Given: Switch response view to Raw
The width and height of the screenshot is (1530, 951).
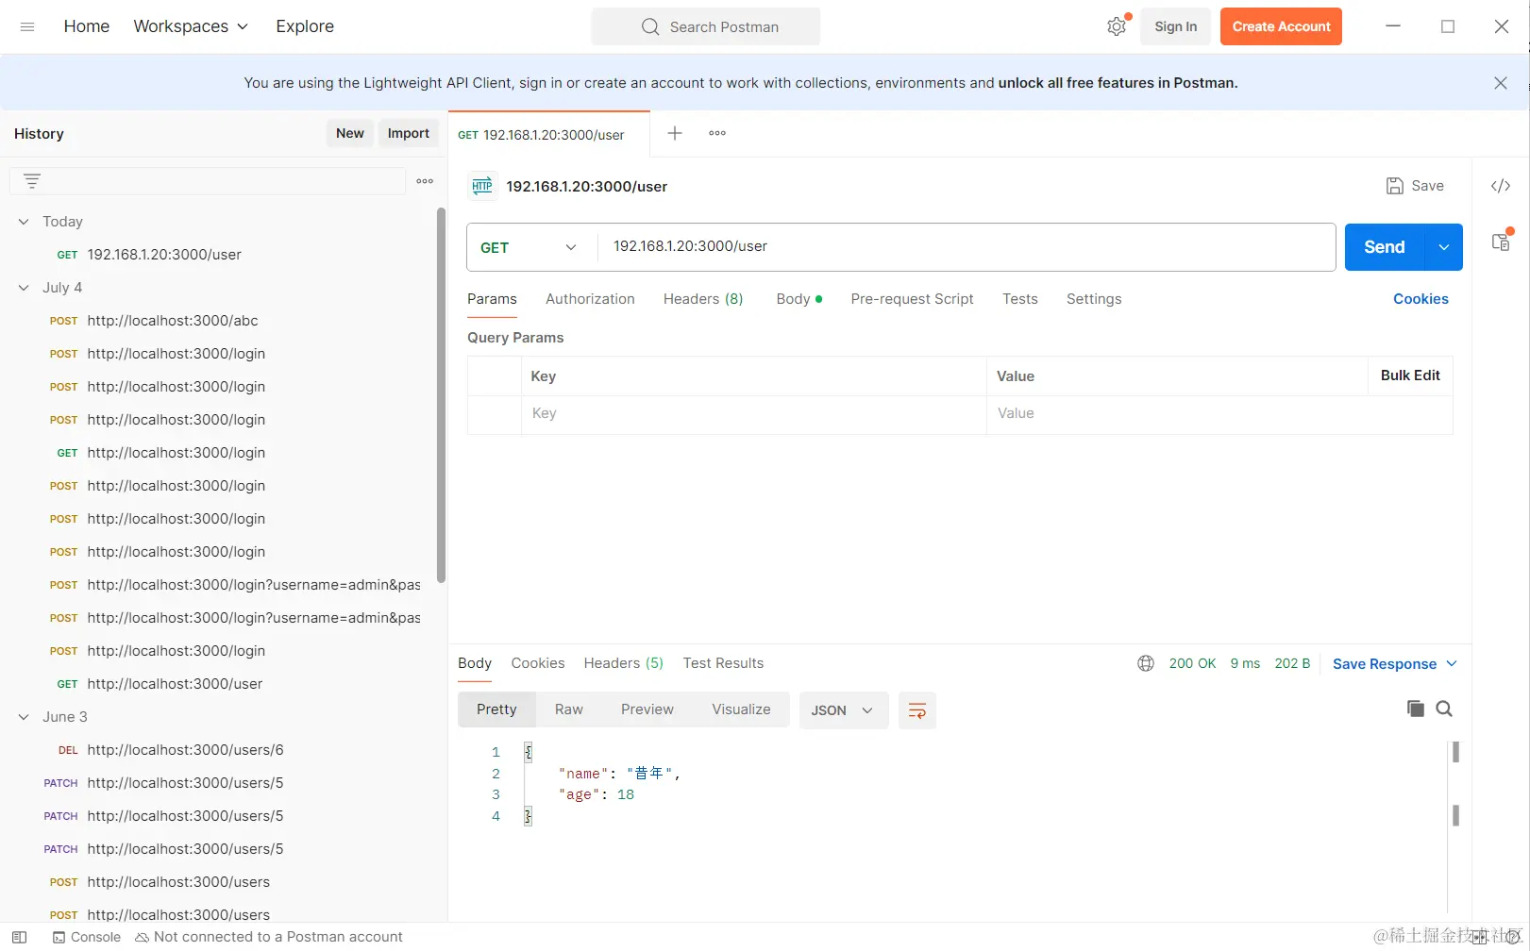Looking at the screenshot, I should tap(568, 709).
